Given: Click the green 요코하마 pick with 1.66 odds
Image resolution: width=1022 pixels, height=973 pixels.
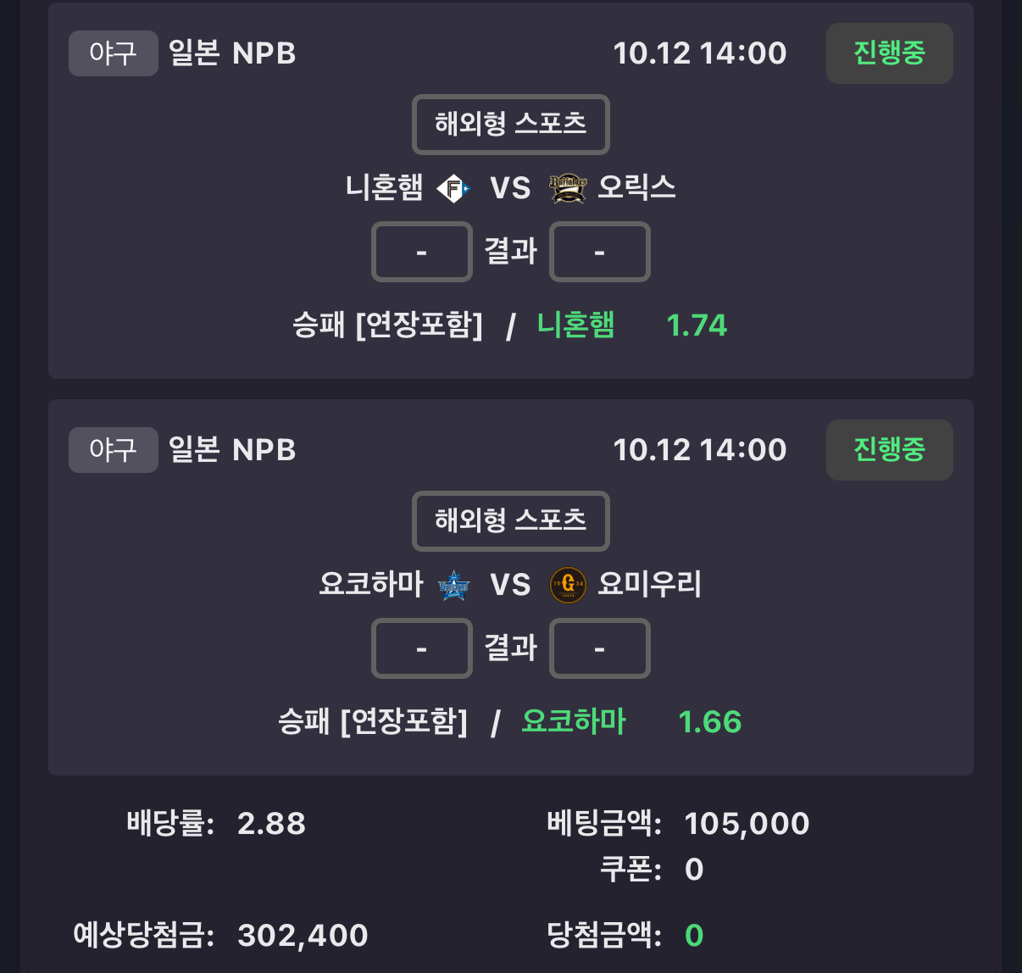Looking at the screenshot, I should tap(574, 722).
